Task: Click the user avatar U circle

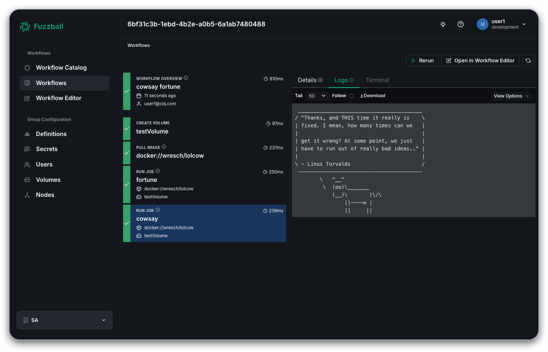Action: tap(483, 24)
